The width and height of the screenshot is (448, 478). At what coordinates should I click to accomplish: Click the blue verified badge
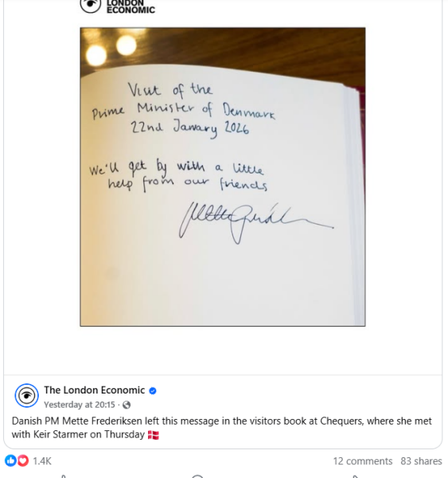(153, 390)
